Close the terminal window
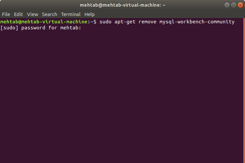 click(x=240, y=5)
